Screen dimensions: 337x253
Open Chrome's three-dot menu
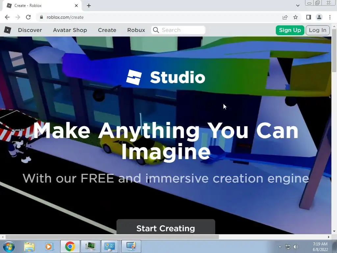pyautogui.click(x=330, y=17)
